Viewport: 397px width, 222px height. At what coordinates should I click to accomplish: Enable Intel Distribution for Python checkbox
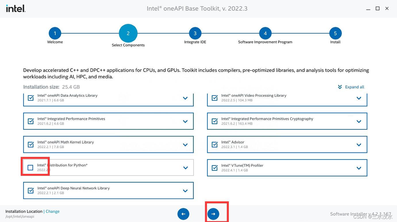coord(30,168)
